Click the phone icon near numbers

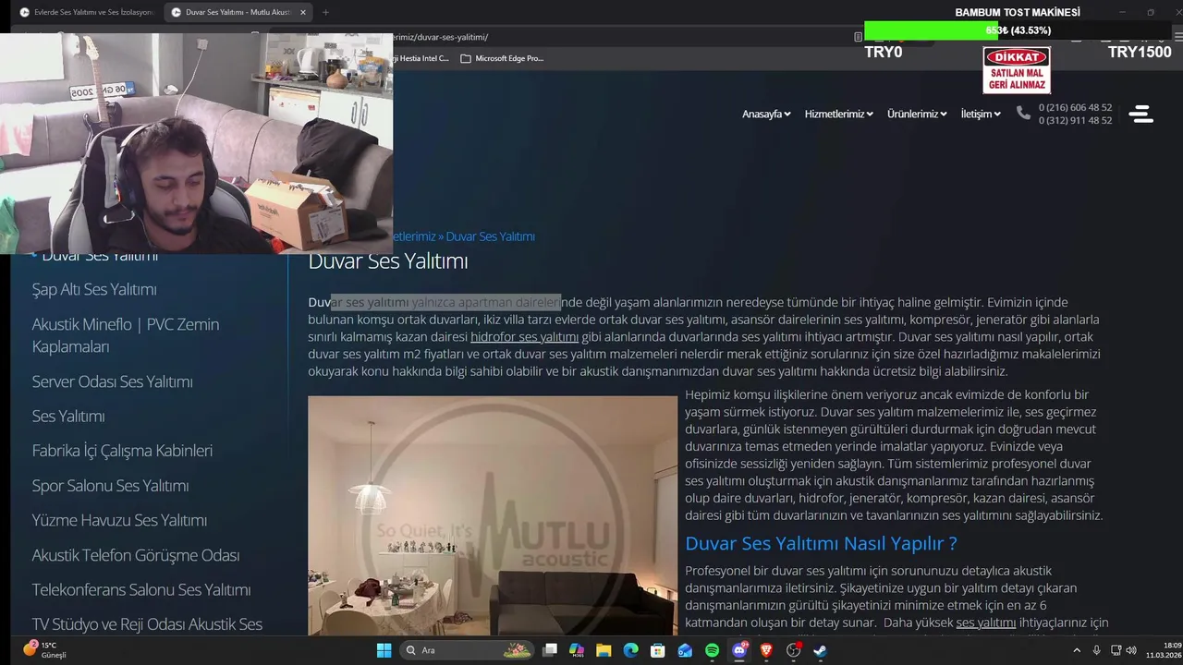[x=1023, y=113]
